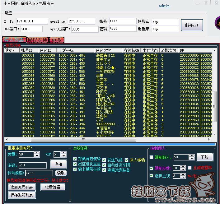Image resolution: width=220 pixels, height=204 pixels.
Task: Toggle the 穿戴背包装备 checkbox
Action: 75,159
